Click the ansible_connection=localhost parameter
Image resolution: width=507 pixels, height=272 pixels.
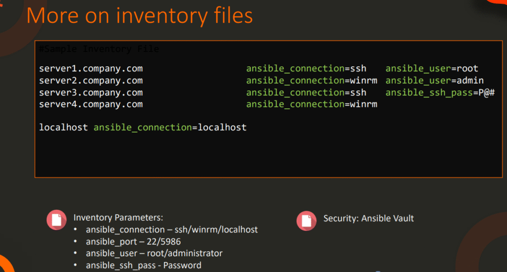170,128
